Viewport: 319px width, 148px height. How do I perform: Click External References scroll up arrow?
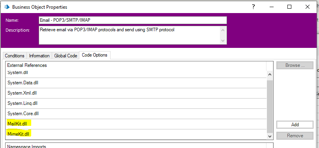270,75
